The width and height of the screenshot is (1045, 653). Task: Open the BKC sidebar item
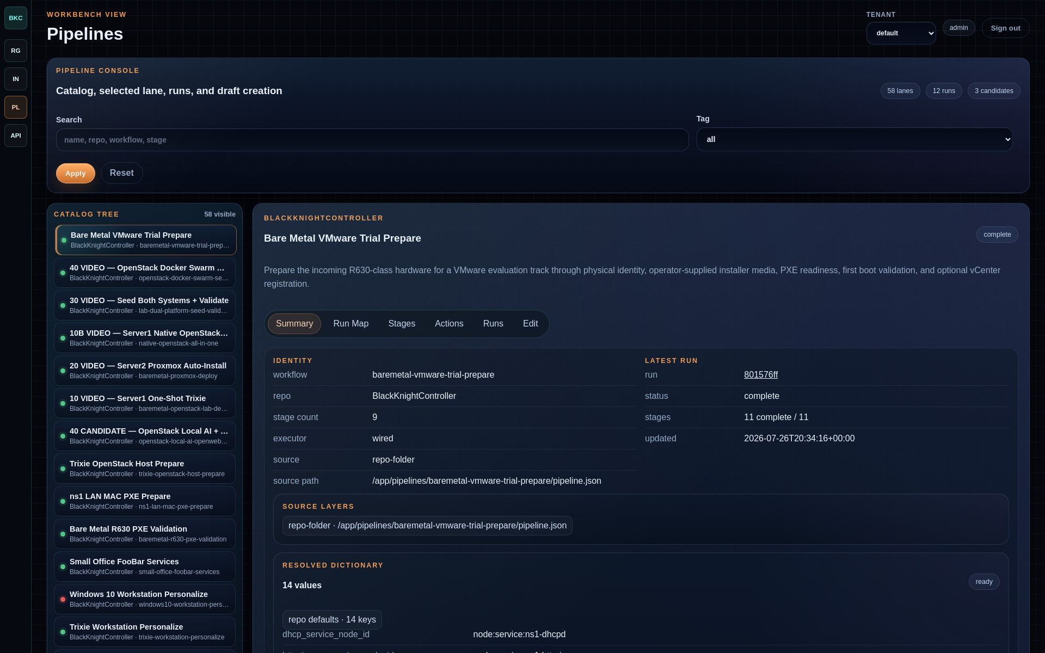pos(16,18)
